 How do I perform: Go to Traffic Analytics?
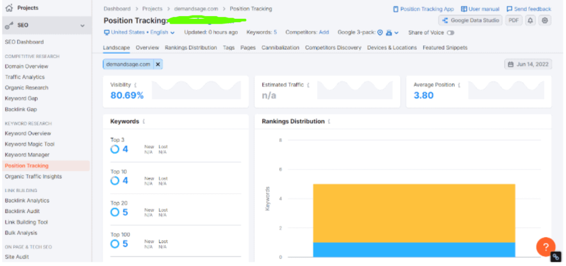tap(25, 77)
